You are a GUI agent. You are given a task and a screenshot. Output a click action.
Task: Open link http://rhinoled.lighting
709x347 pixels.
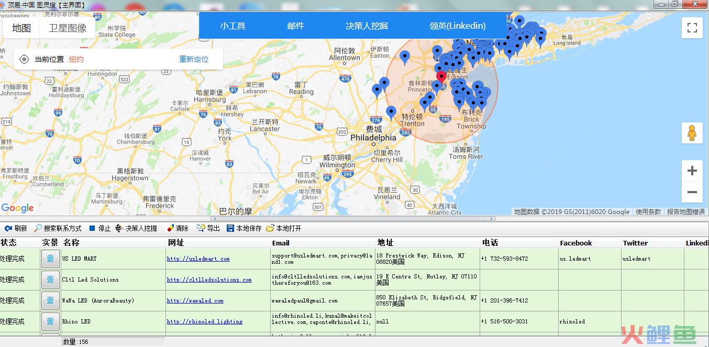(x=204, y=321)
